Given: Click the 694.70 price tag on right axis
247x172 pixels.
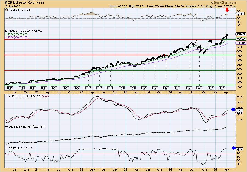Looking at the screenshot, I should click(x=241, y=34).
